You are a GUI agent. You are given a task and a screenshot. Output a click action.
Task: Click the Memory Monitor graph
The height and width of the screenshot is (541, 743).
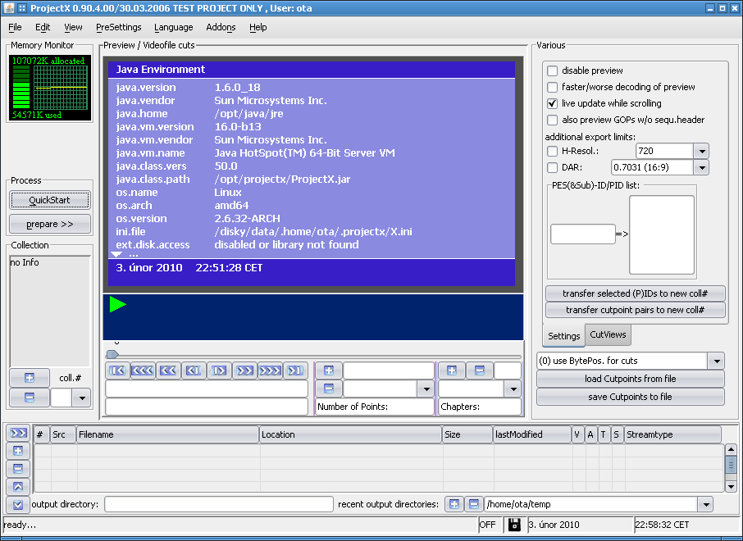tap(50, 88)
